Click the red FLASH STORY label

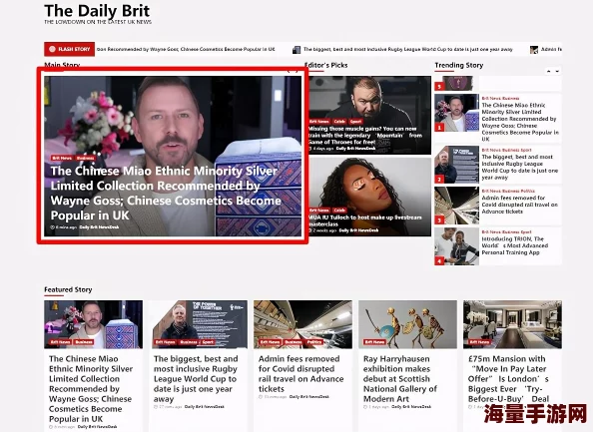70,49
